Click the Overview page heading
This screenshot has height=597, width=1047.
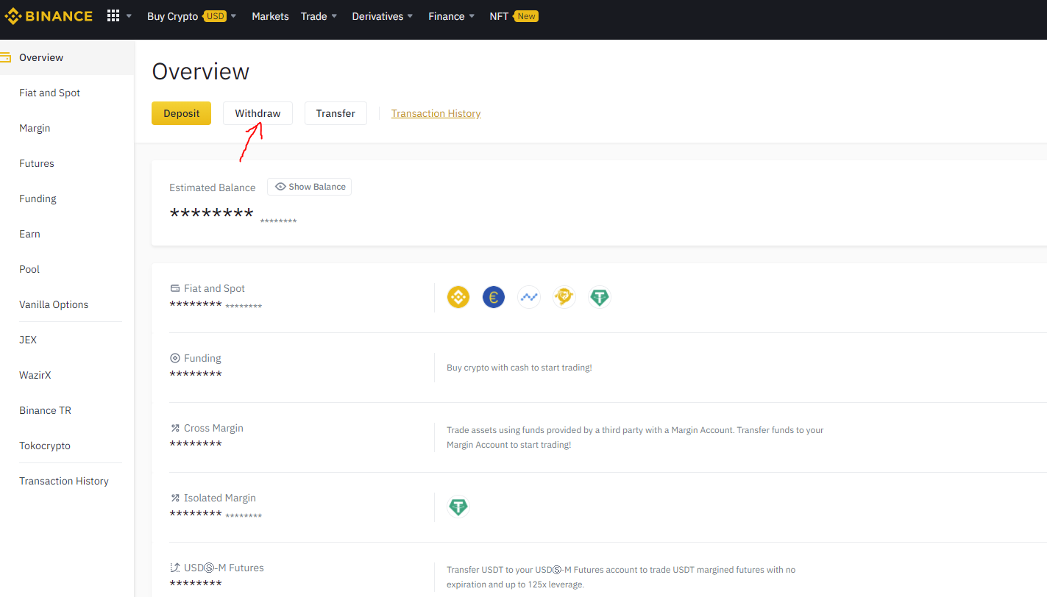(201, 71)
